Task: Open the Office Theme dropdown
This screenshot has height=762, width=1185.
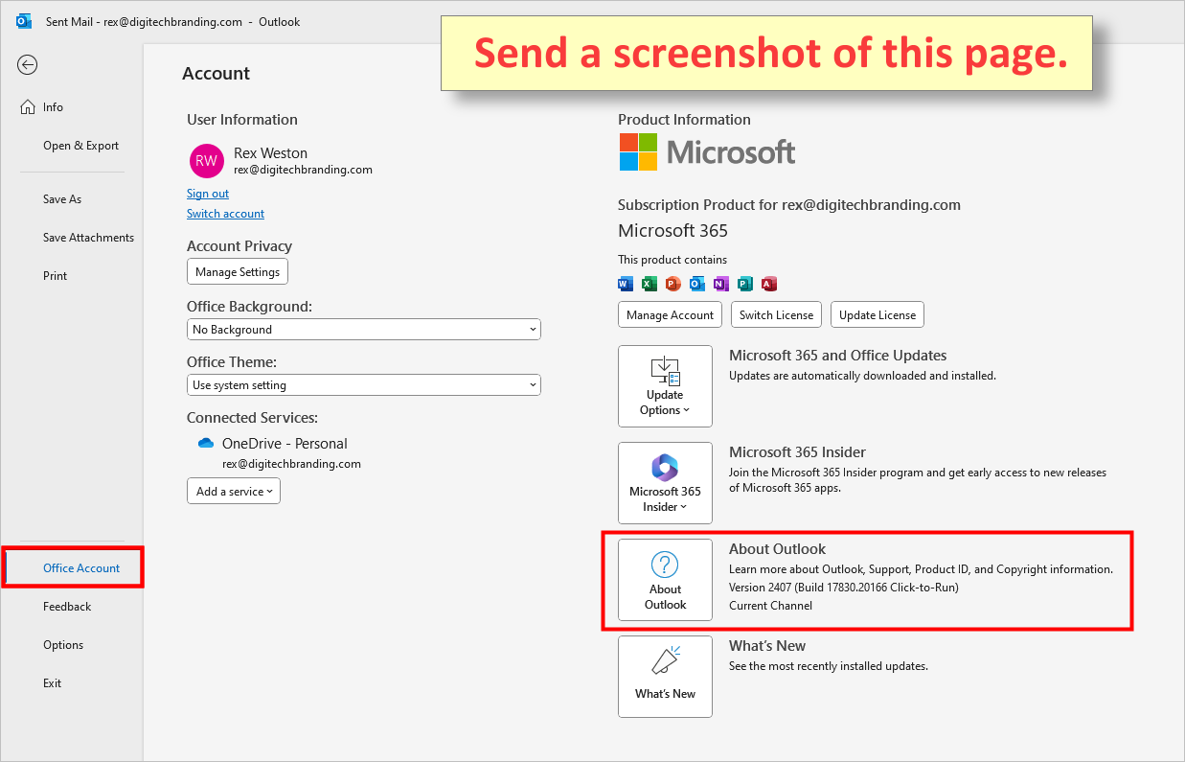Action: click(363, 384)
